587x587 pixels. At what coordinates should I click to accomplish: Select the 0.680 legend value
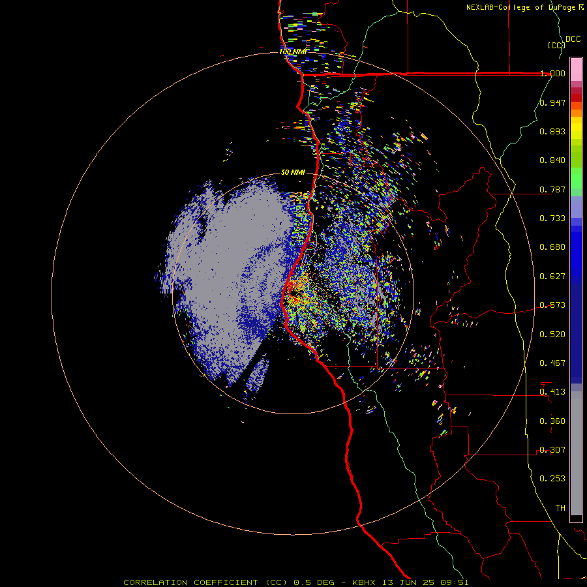click(552, 247)
